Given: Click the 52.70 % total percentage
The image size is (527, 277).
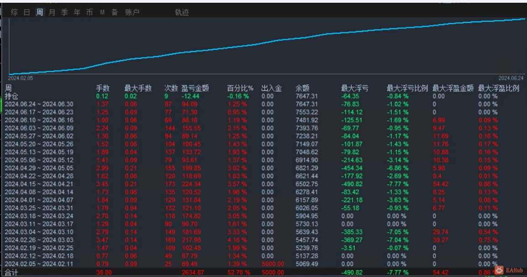Looking at the screenshot, I should [x=239, y=272].
